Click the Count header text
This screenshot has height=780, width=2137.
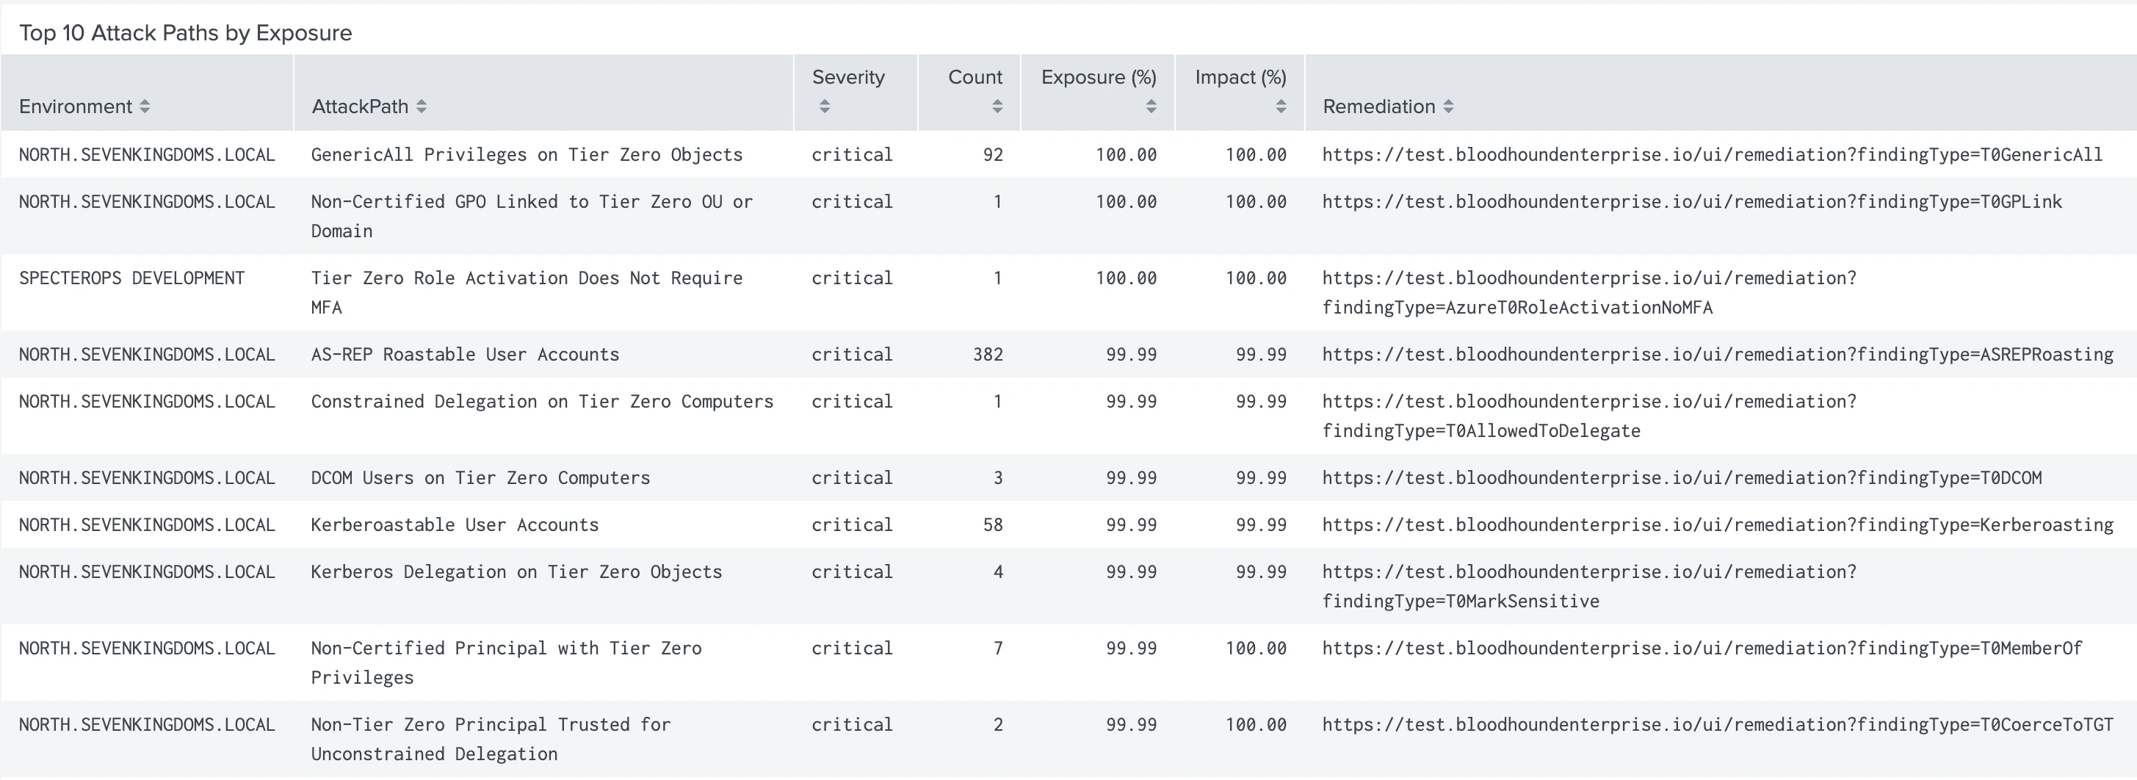(x=975, y=77)
